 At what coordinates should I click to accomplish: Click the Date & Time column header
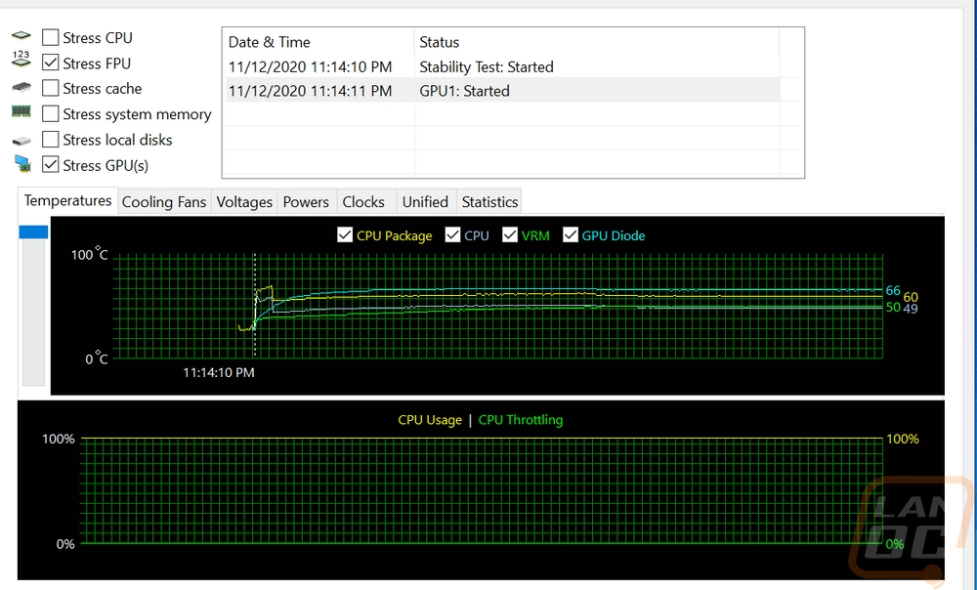coord(319,42)
